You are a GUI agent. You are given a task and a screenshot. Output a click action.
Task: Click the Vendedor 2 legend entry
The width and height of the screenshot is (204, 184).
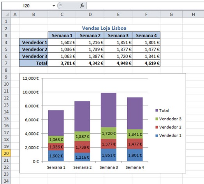pos(168,127)
